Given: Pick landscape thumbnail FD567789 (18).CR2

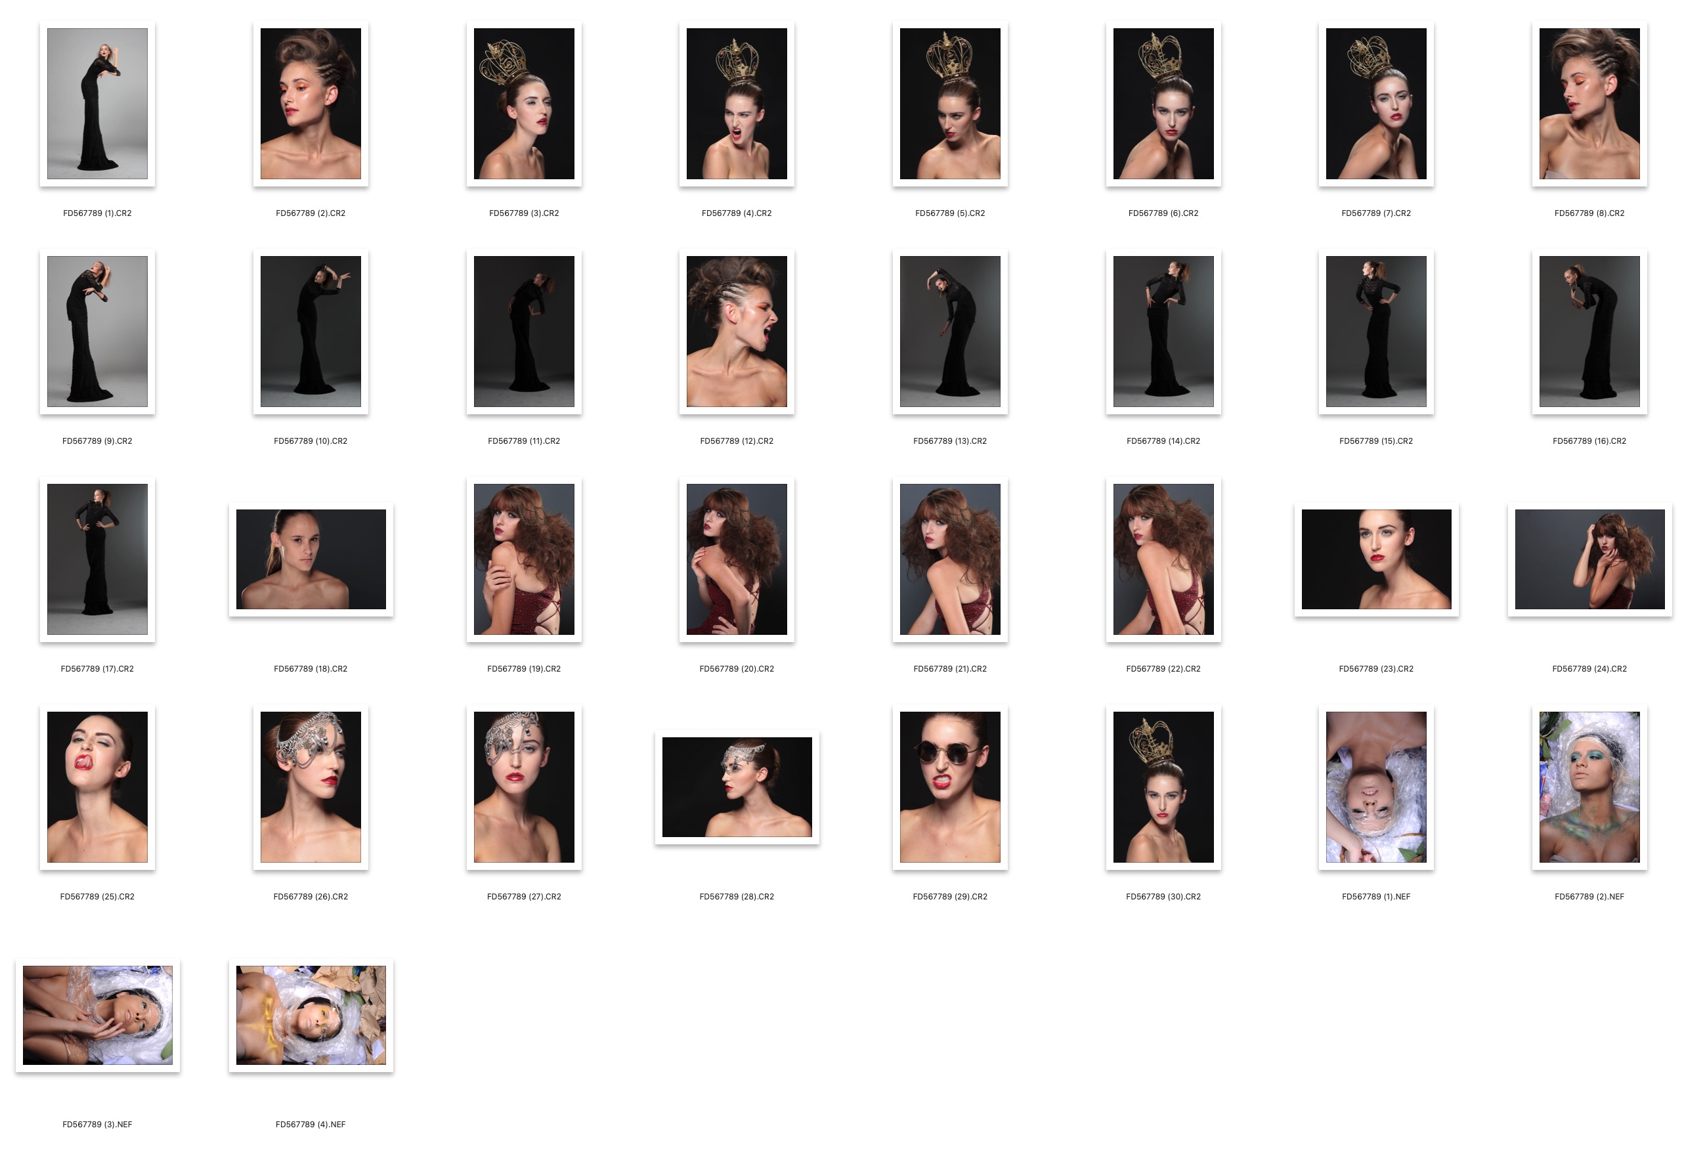Looking at the screenshot, I should 311,559.
